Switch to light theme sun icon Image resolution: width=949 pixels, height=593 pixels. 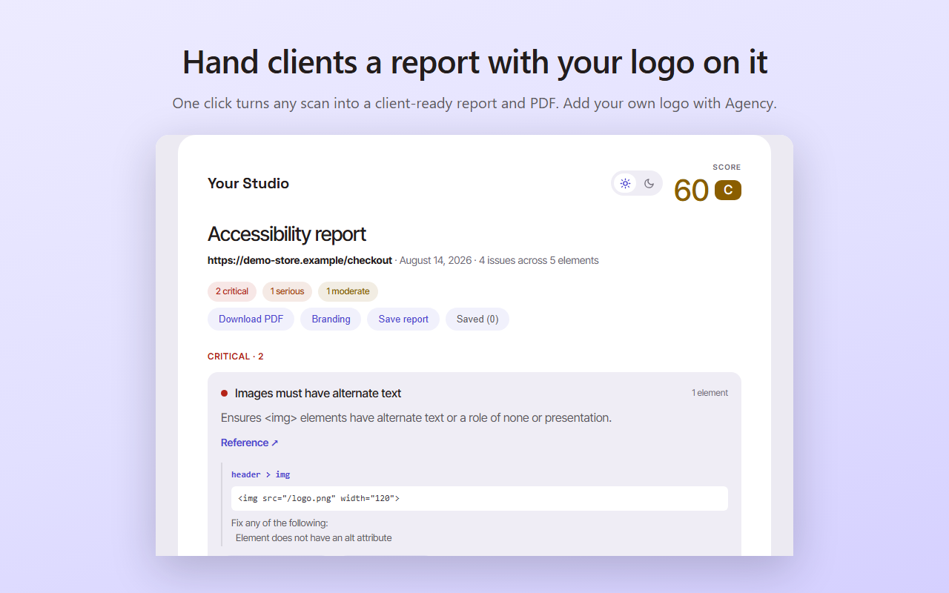click(625, 183)
